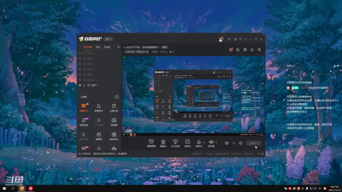Image resolution: width=342 pixels, height=192 pixels.
Task: Add a 多媒体 multimedia source
Action: (x=188, y=143)
